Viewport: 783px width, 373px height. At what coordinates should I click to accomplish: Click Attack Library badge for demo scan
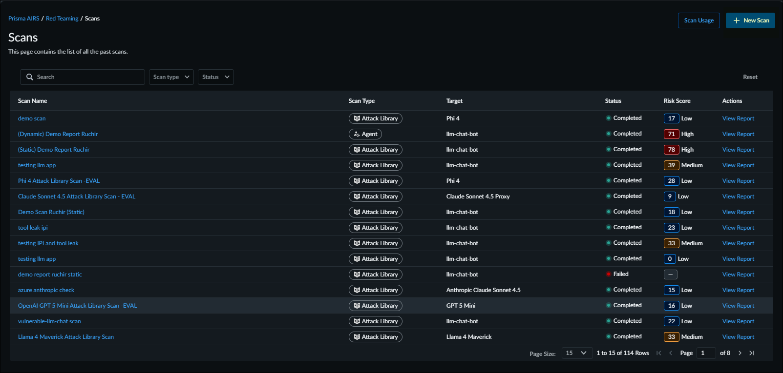pos(375,118)
